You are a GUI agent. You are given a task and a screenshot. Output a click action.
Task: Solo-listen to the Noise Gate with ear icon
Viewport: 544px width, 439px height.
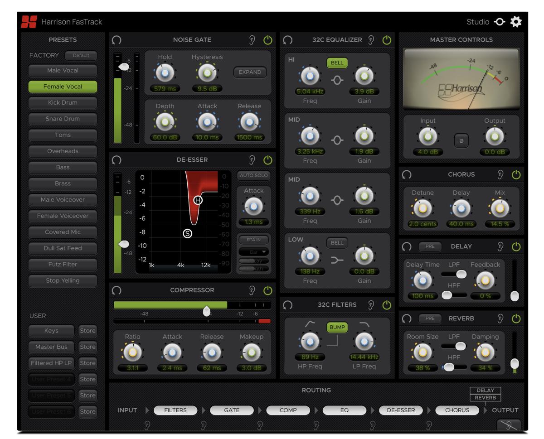pos(252,40)
